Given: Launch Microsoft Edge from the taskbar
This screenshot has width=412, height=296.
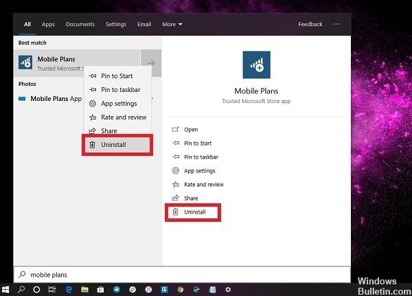Looking at the screenshot, I should [x=69, y=290].
